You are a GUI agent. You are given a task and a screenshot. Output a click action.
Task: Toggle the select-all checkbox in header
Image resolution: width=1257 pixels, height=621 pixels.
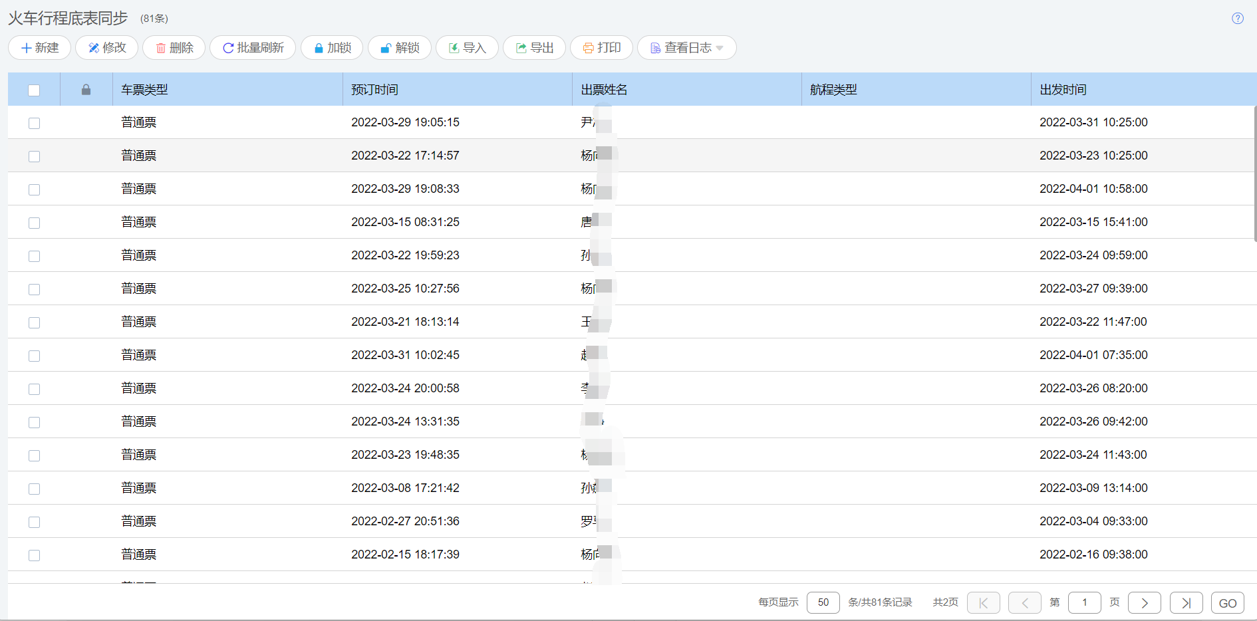34,90
